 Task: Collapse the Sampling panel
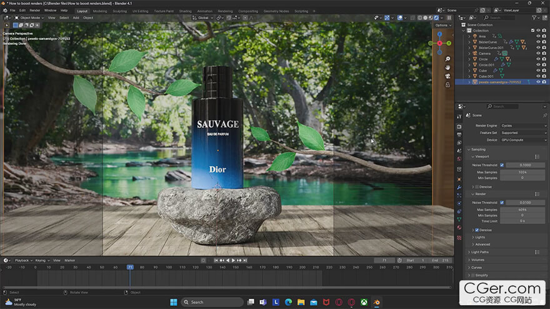click(x=478, y=149)
